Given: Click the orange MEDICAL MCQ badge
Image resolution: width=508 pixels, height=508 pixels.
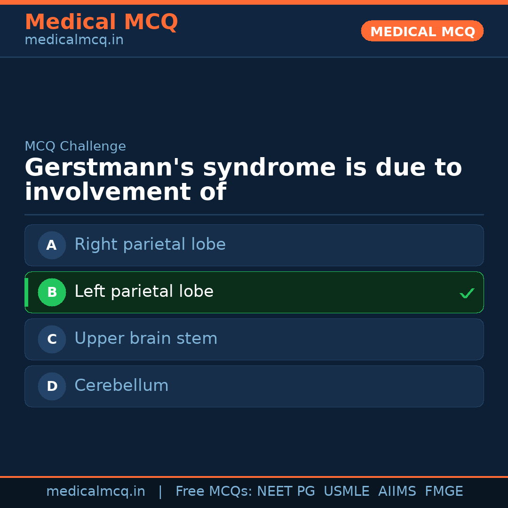Looking at the screenshot, I should 422,32.
